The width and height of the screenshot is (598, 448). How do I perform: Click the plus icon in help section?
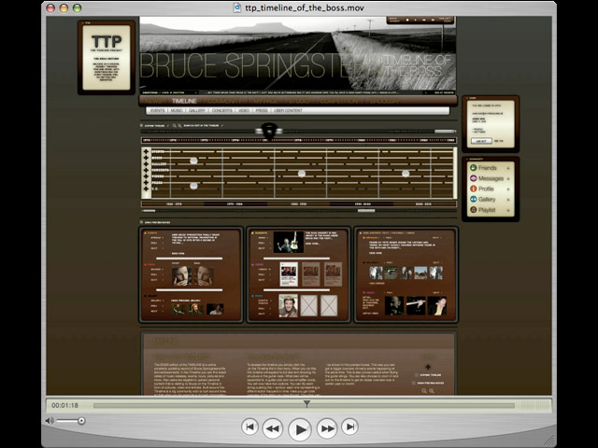(x=428, y=367)
